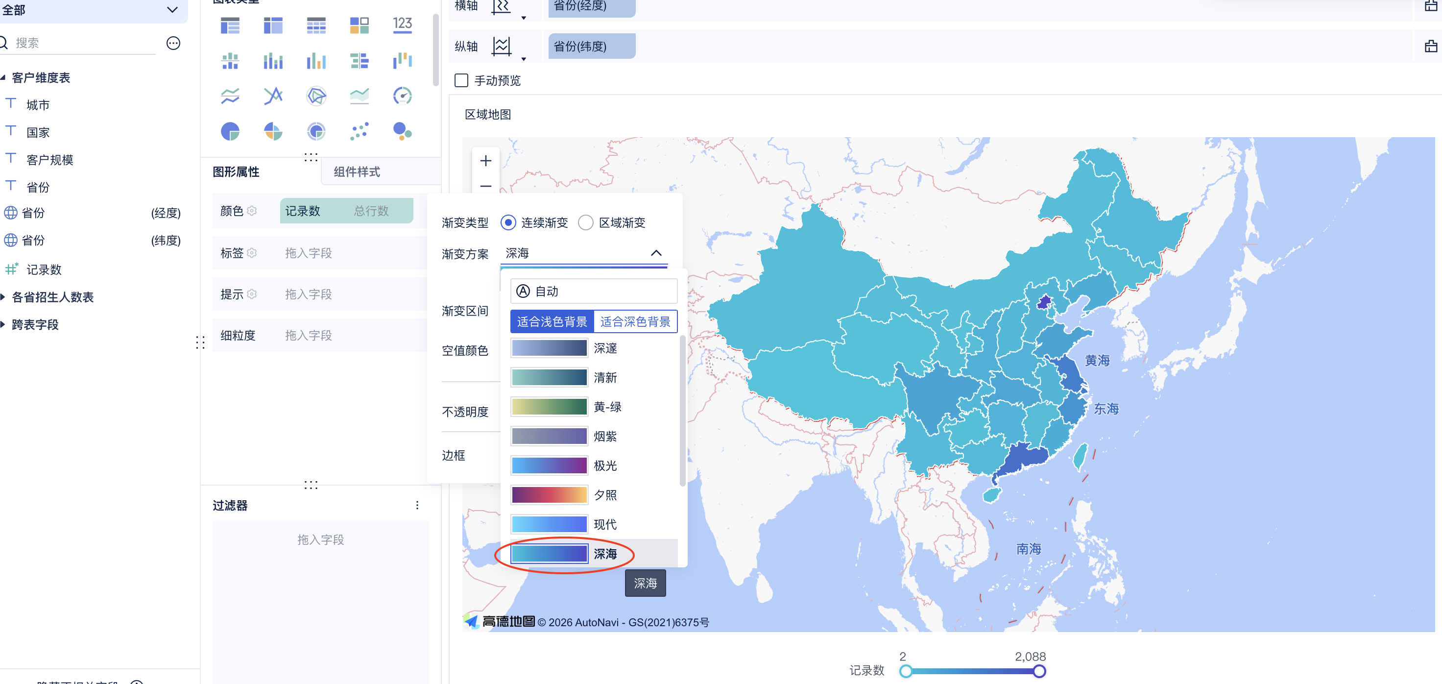
Task: Select the scatter plot chart icon
Action: pos(360,131)
